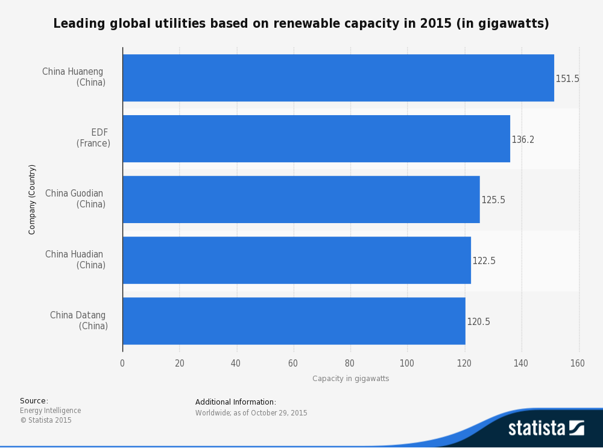Click the 20 tick on x-axis

coord(180,363)
